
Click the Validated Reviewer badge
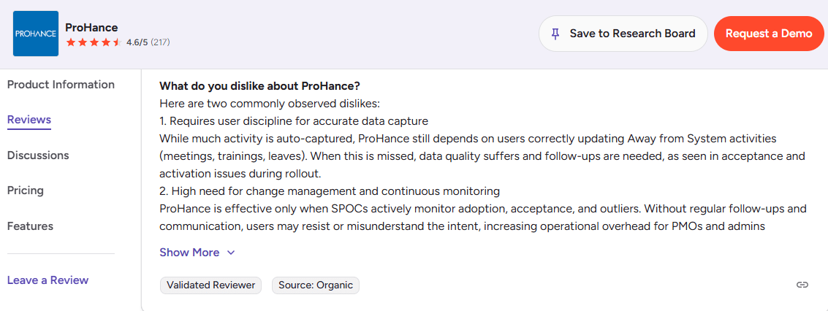click(211, 285)
